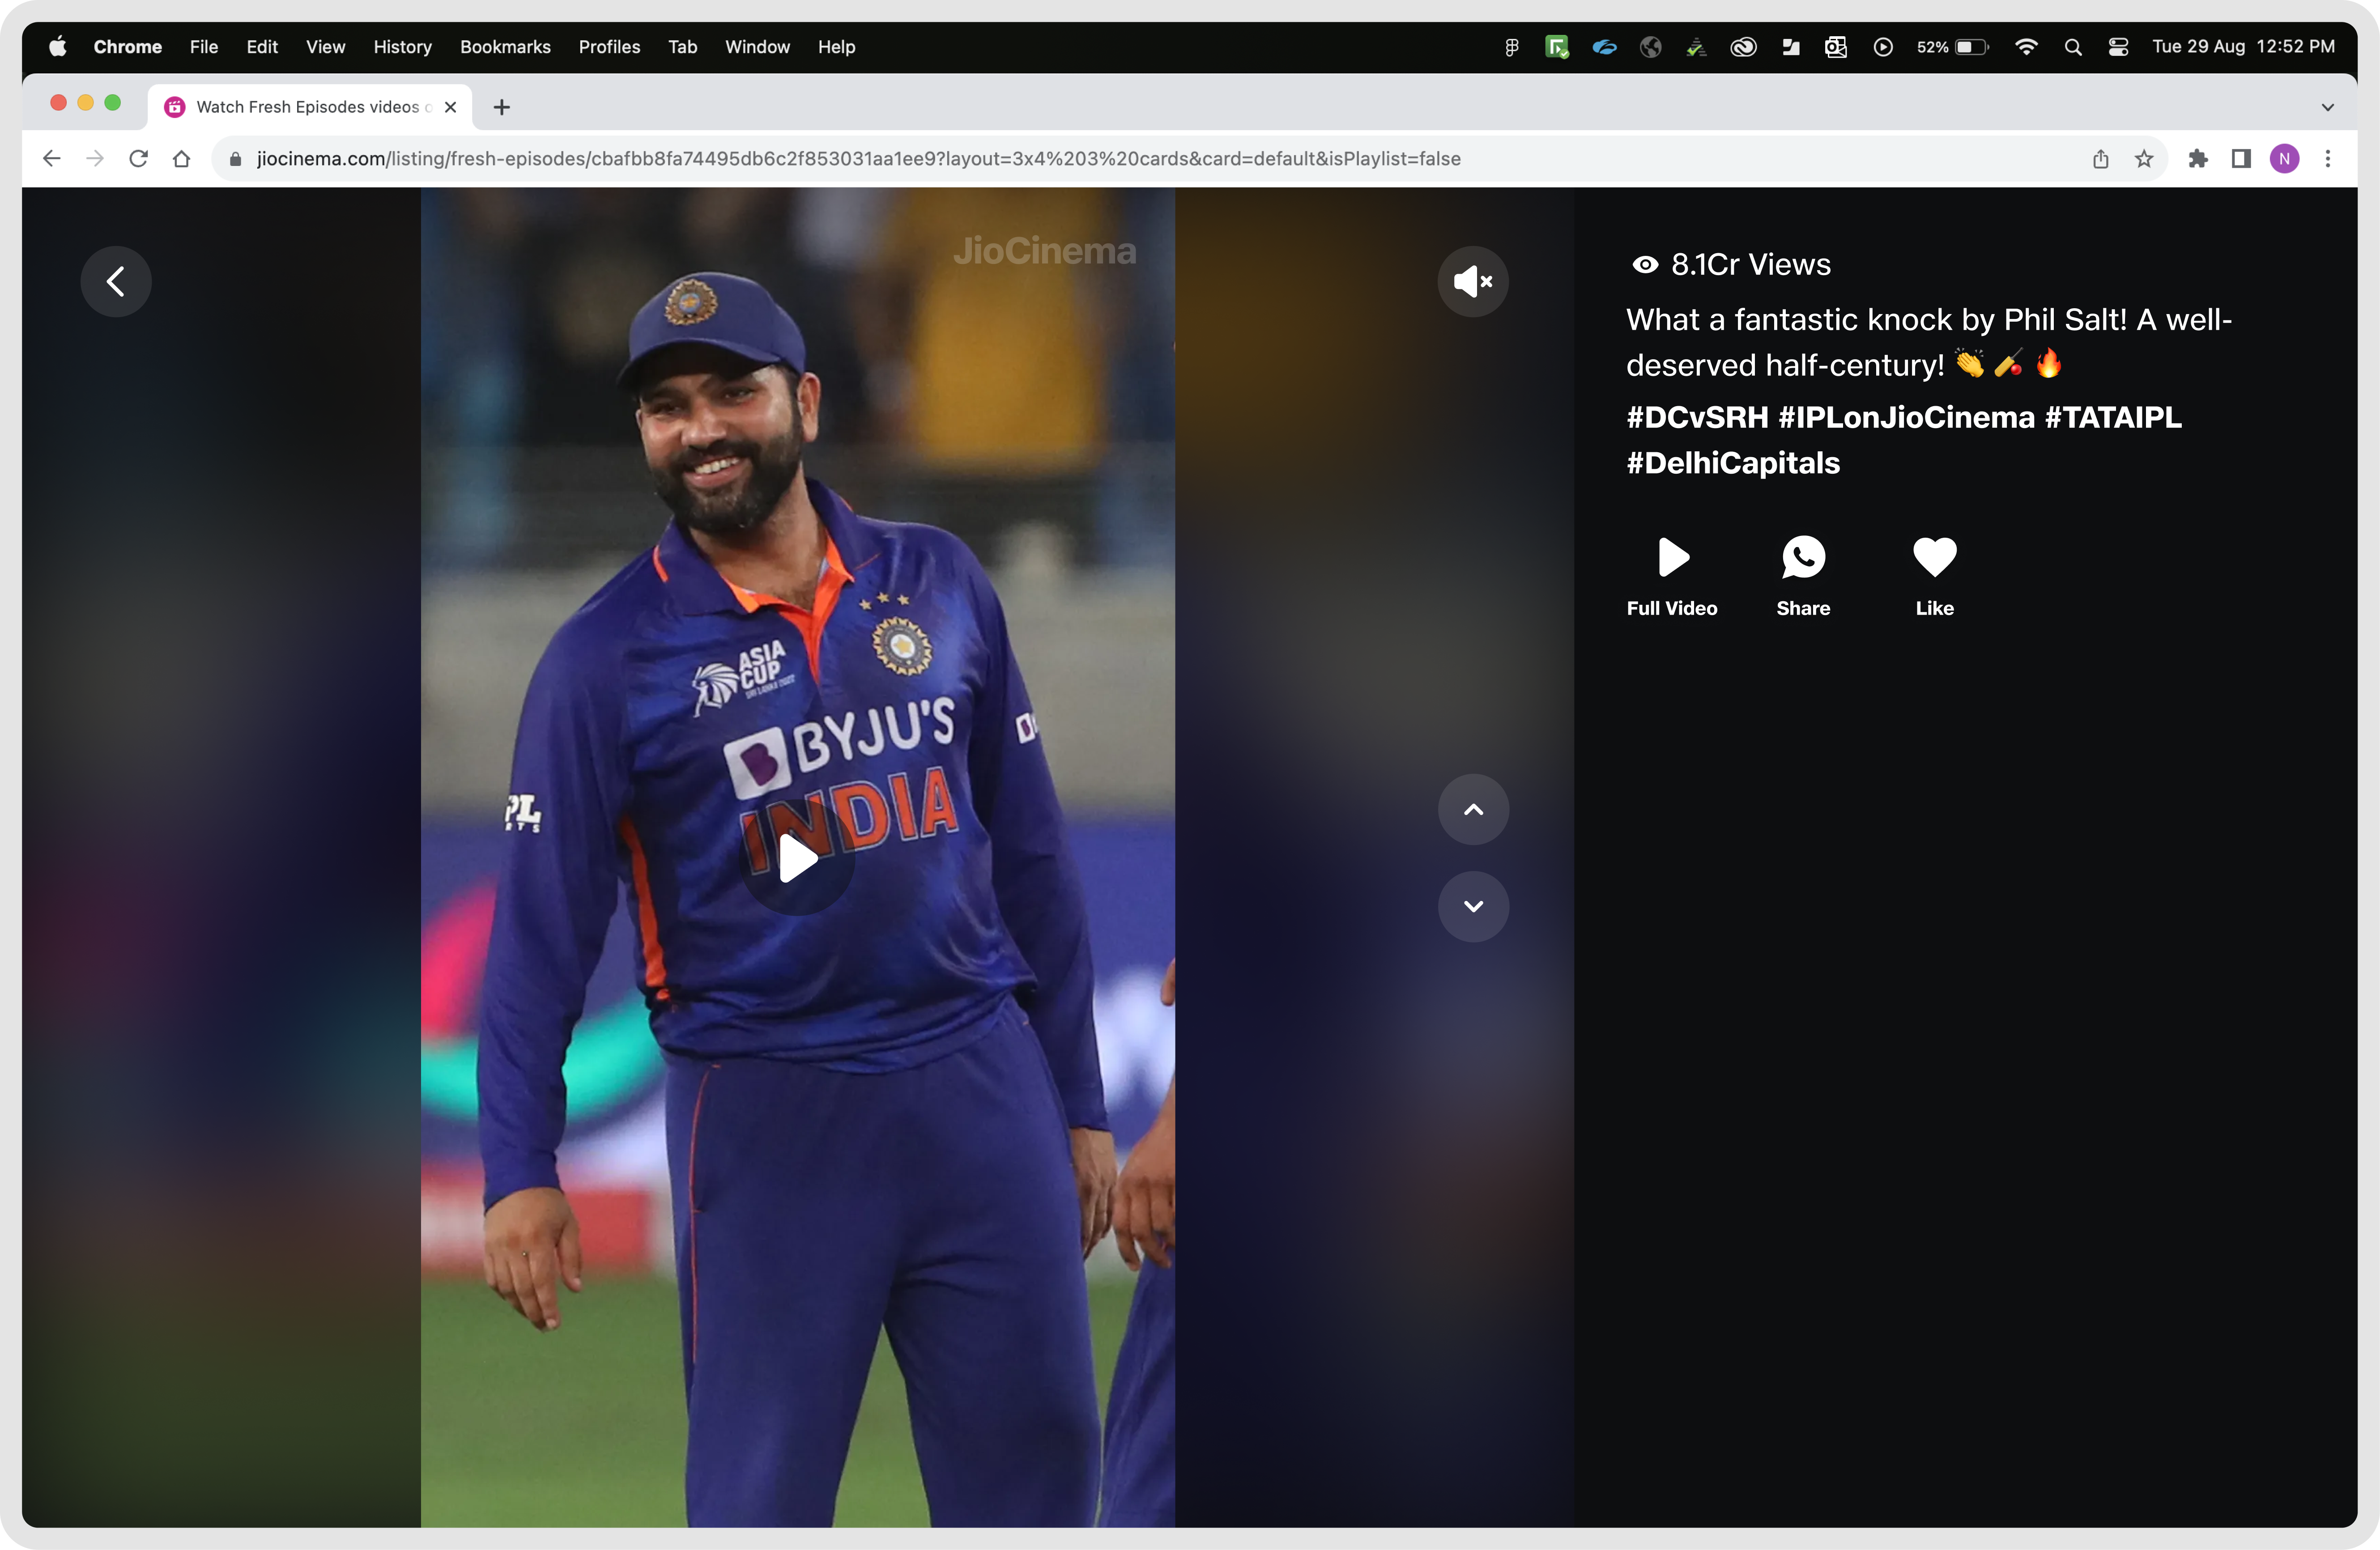Open the Tab menu
2380x1550 pixels.
[682, 47]
